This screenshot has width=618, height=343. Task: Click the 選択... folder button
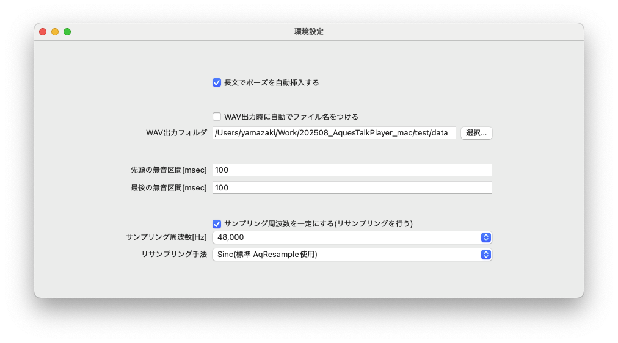pos(476,132)
